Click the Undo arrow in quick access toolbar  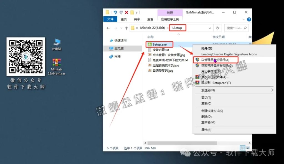[x=115, y=12]
